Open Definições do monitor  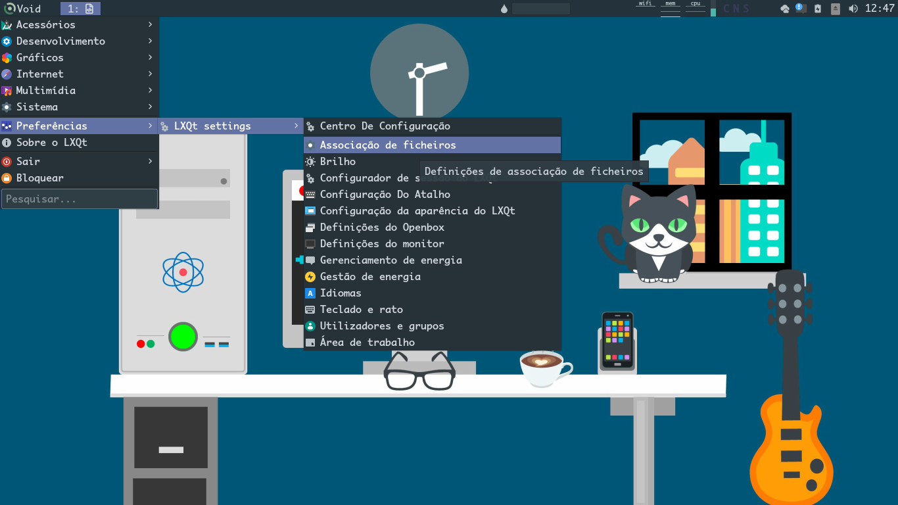point(382,244)
